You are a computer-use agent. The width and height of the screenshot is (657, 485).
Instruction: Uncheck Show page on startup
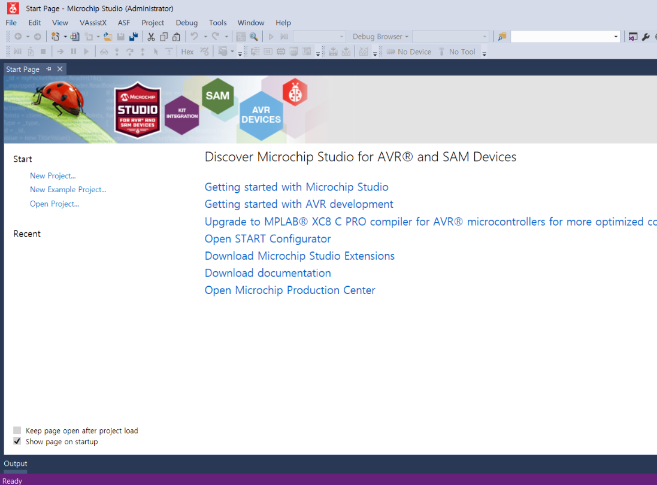click(17, 441)
